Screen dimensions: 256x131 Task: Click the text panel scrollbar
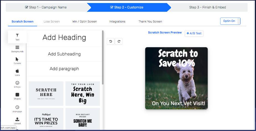pos(103,57)
